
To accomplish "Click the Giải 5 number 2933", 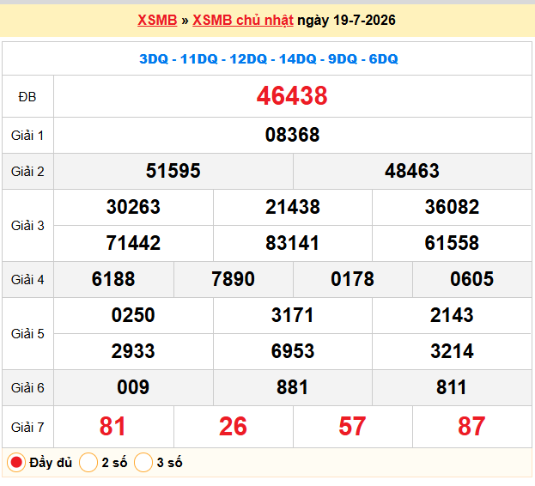I will (133, 352).
